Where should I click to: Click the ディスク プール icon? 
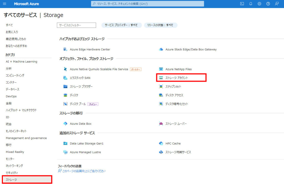click(65, 104)
